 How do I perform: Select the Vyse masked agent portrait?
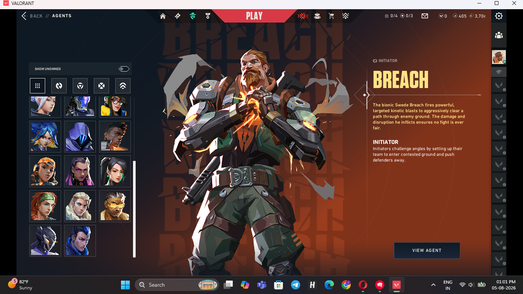click(x=45, y=241)
